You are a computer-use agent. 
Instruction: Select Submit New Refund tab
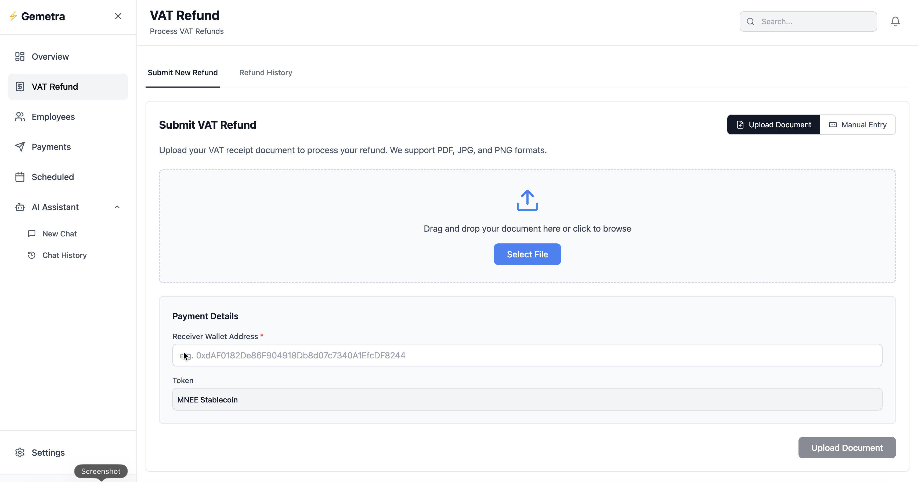coord(182,72)
